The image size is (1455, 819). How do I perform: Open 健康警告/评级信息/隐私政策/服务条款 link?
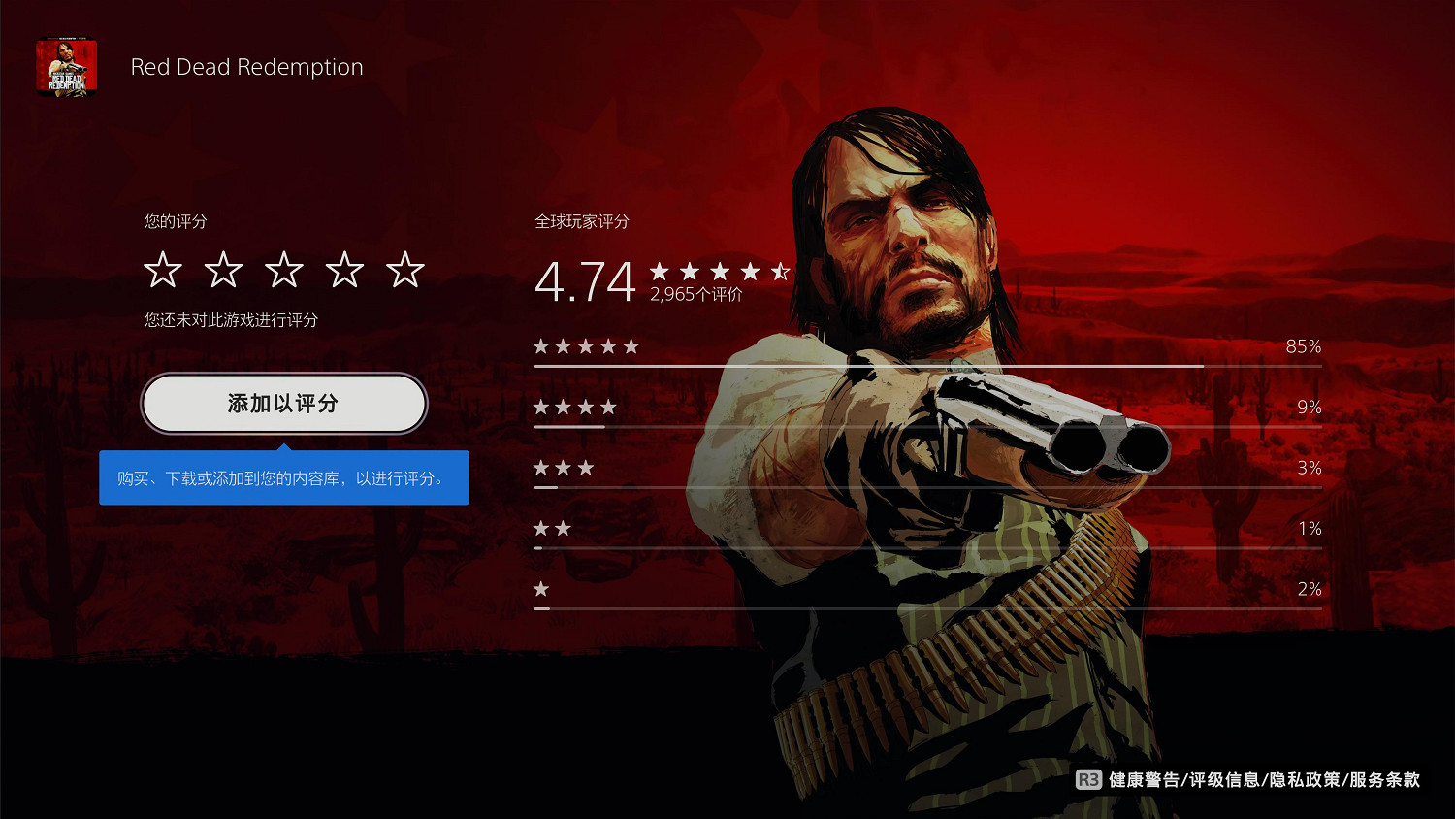1264,779
